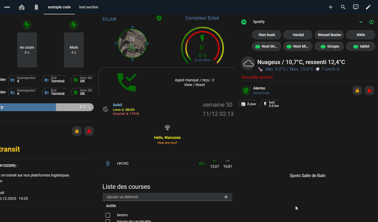Open the assistant chat icon
Viewport: 378px width, 222px height.
point(356,7)
